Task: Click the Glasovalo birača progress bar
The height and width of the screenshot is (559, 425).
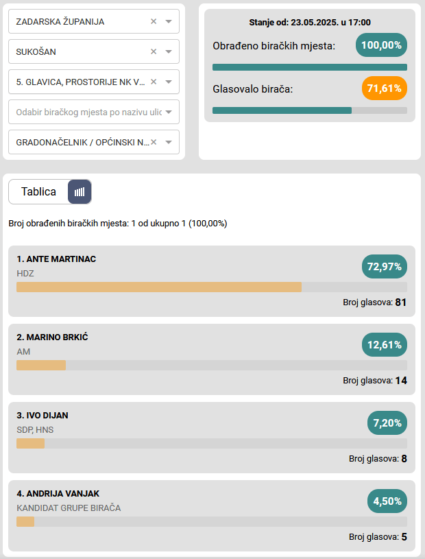Action: (310, 110)
